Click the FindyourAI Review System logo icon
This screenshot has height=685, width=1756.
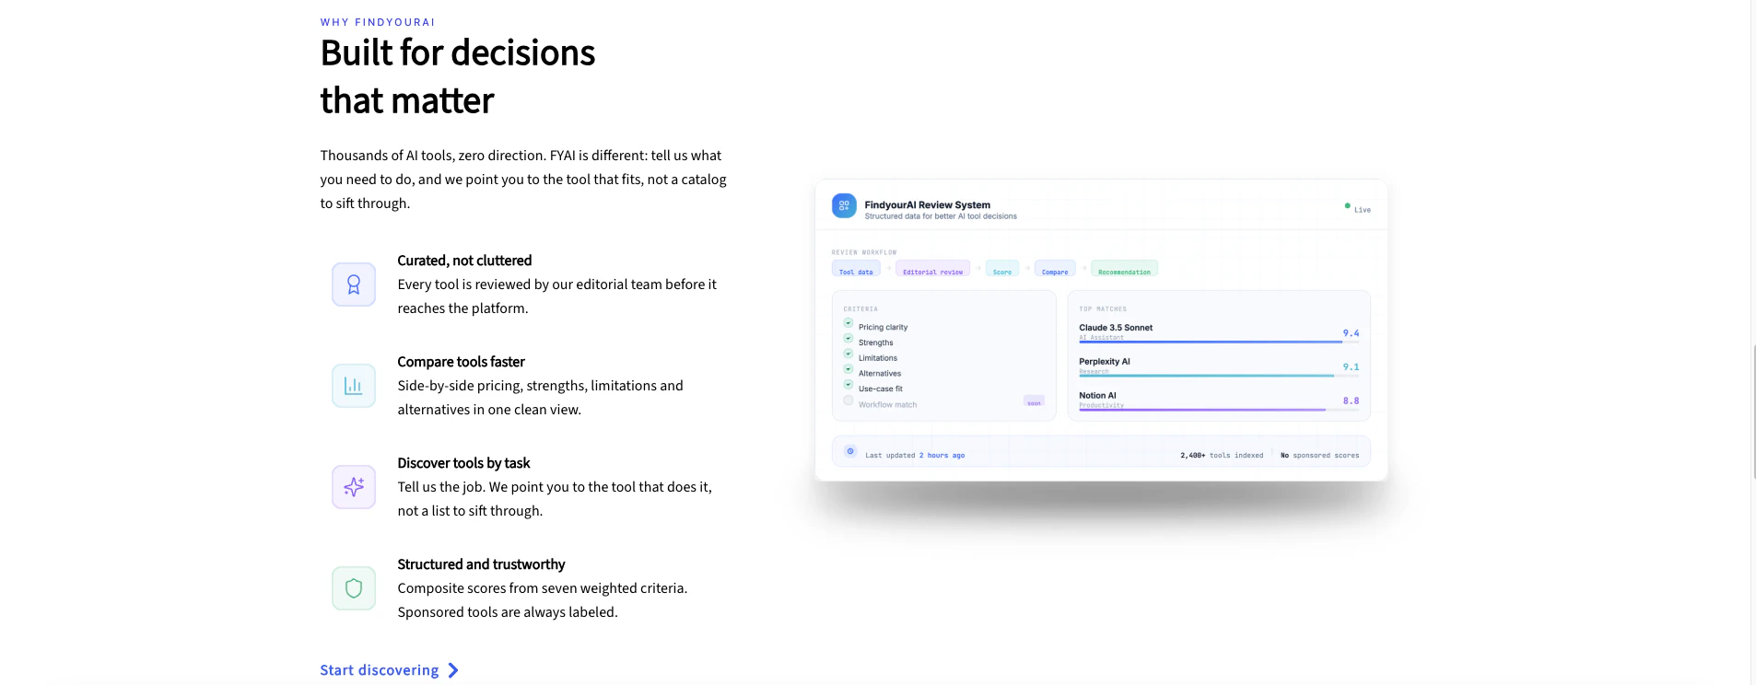(x=844, y=205)
